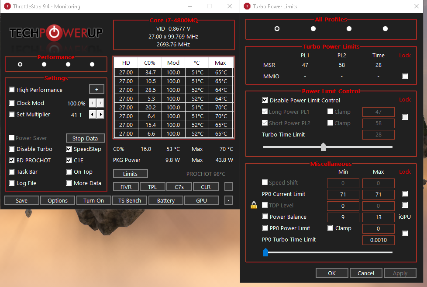Toggle the SpeedStep checkbox
Viewport: 427px width, 287px height.
click(69, 149)
